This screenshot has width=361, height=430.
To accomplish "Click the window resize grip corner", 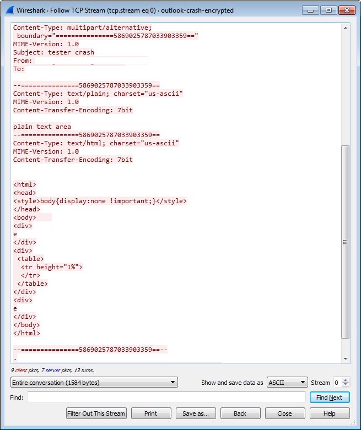I will coord(353,423).
